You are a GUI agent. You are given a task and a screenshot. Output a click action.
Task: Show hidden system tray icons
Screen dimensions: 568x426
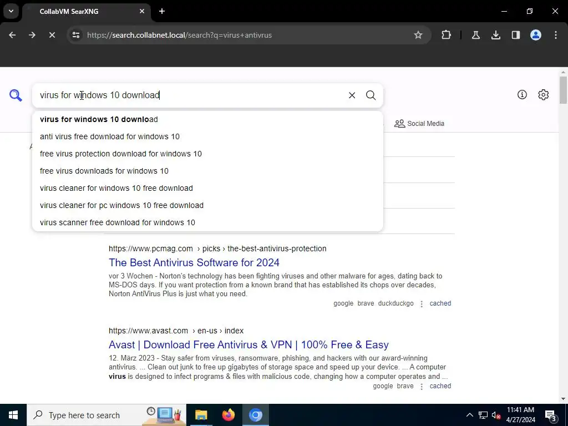(x=469, y=415)
